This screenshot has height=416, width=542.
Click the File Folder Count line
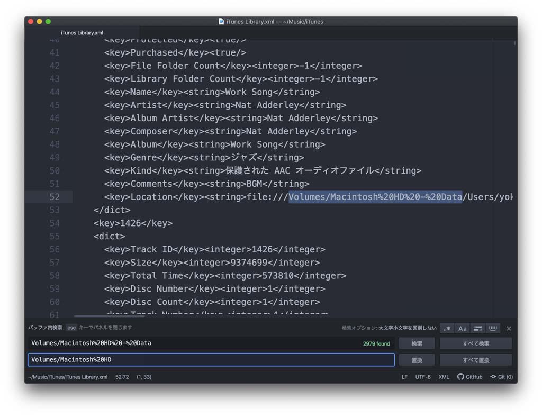pos(233,66)
